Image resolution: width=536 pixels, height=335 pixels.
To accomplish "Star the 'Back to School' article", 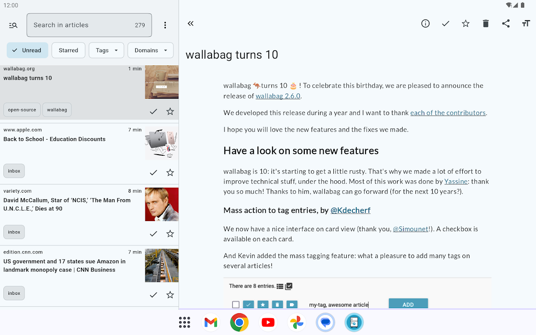I will pyautogui.click(x=170, y=173).
